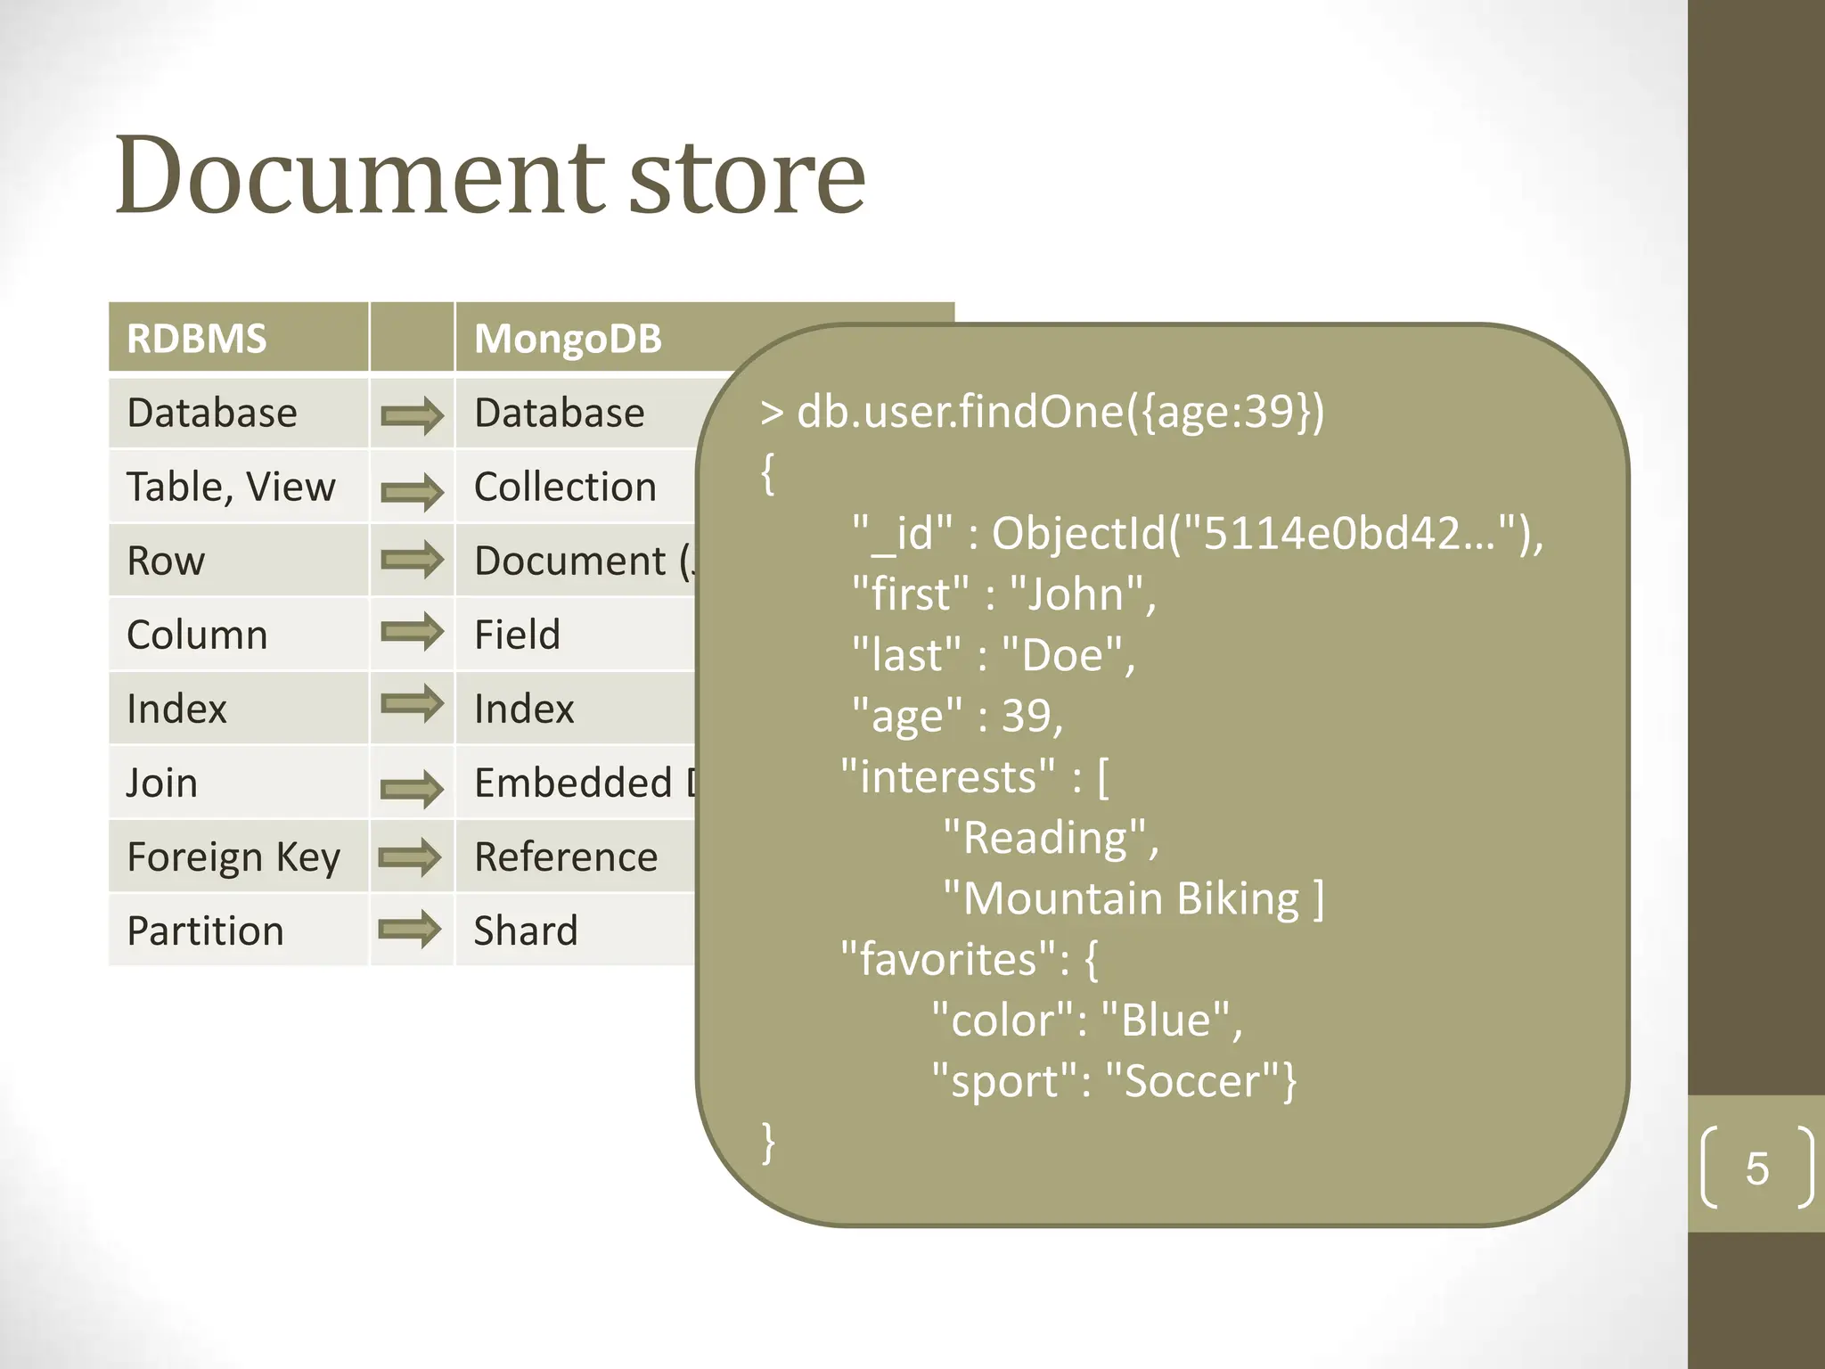Click the "interests" array line
Screen dimensions: 1825x1369
975,777
